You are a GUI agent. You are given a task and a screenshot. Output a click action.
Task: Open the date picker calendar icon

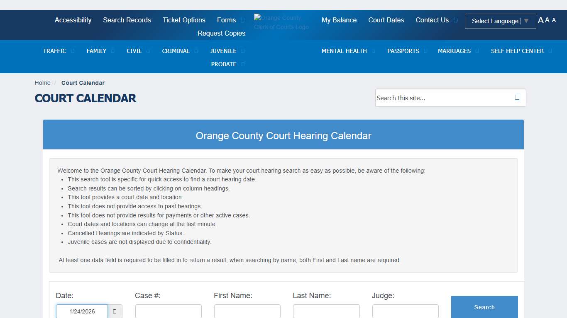click(115, 311)
